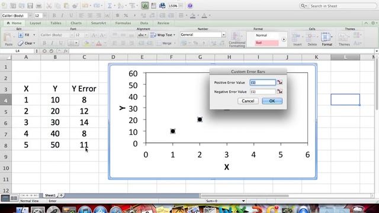Collapse the ribbon with the chevron

click(366, 23)
